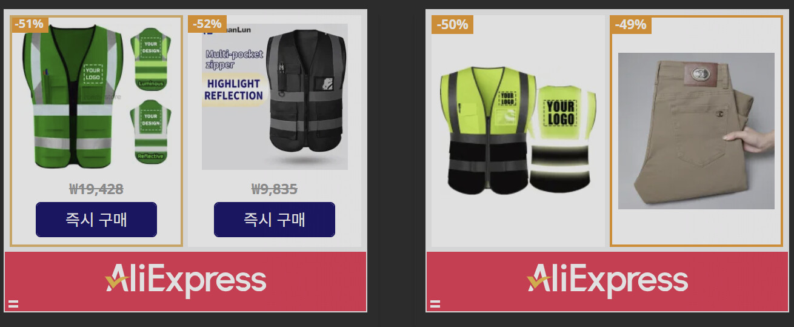Open the black multi-pocket vest product image
Viewport: 794px width, 327px height.
coord(275,97)
